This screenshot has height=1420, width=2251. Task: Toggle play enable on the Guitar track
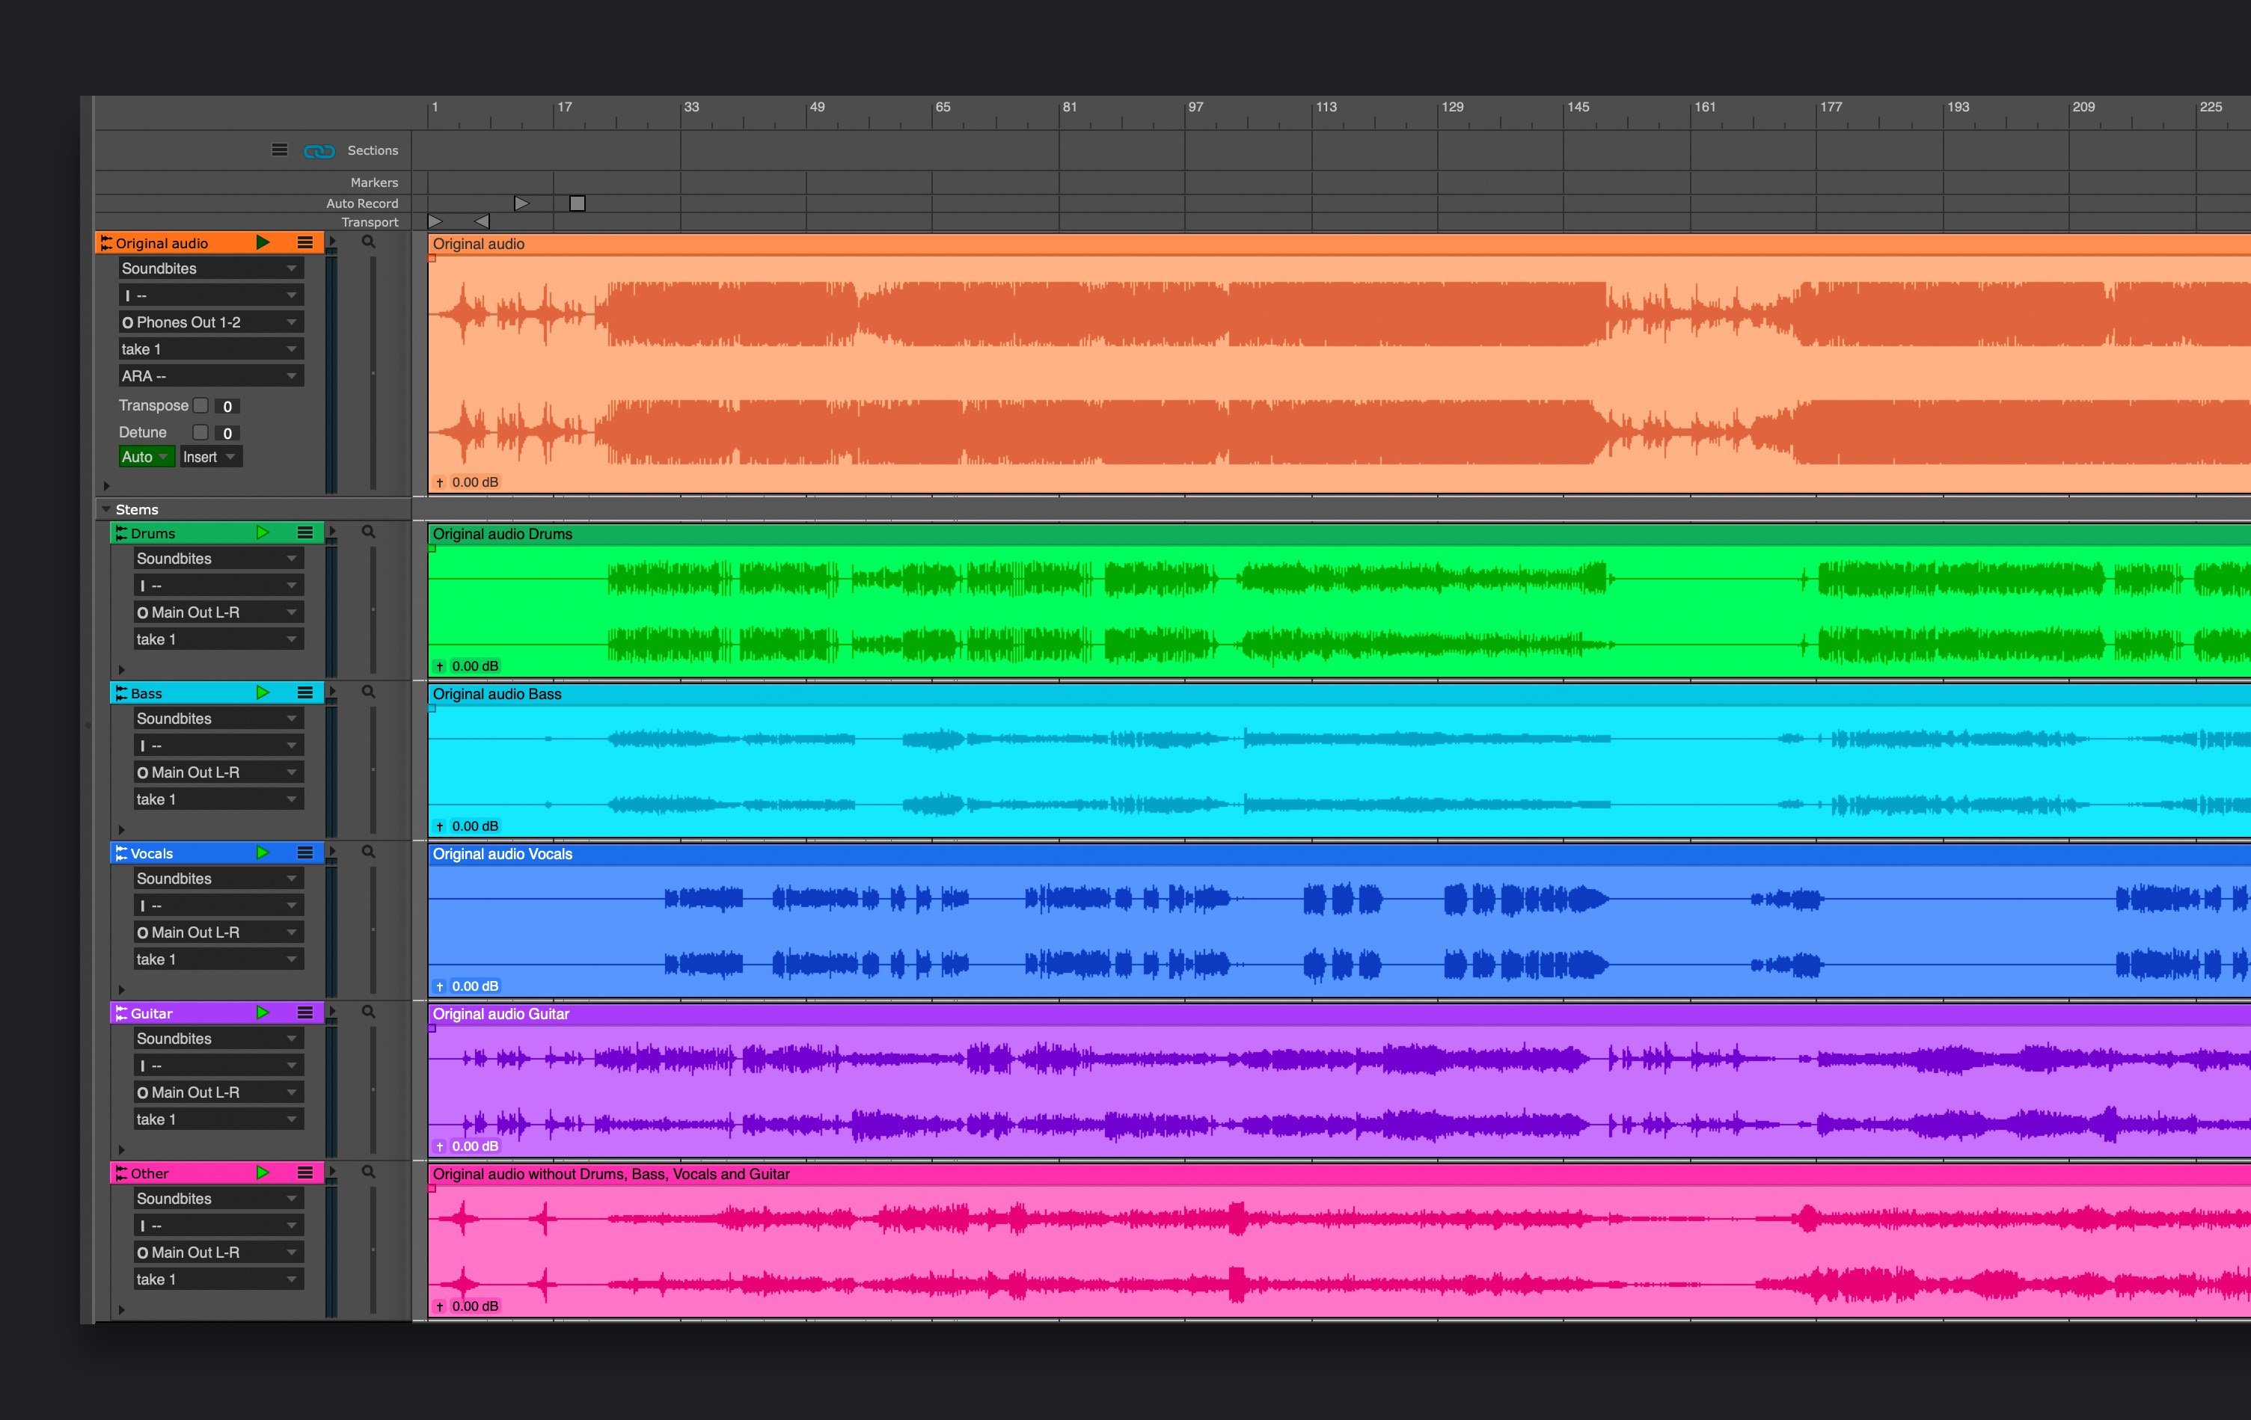(x=263, y=1012)
